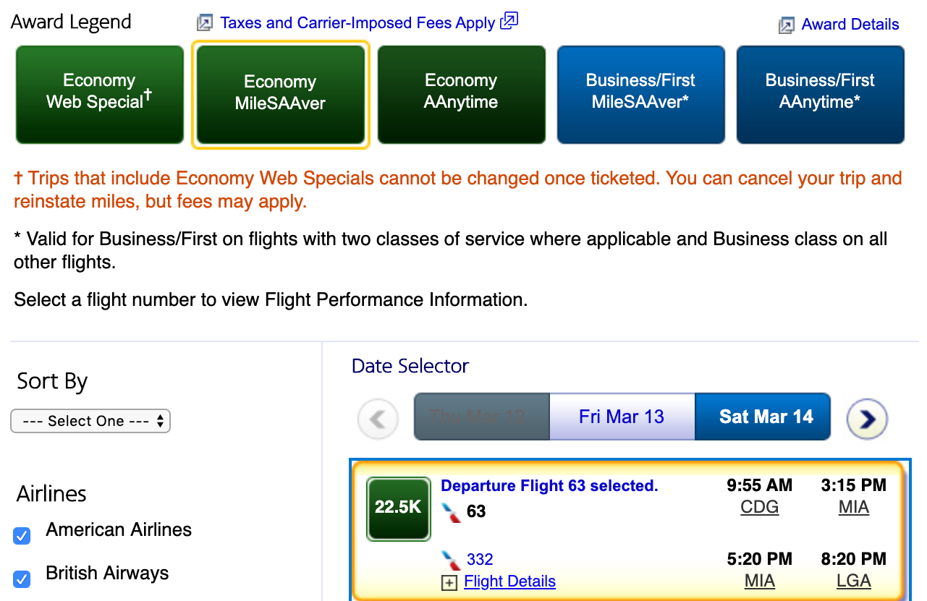Uncheck the British Airways filter
The width and height of the screenshot is (927, 601).
point(22,579)
